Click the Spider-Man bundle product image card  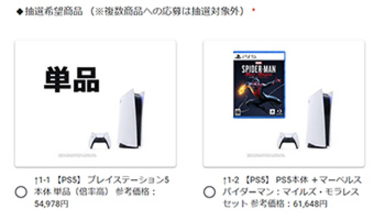coord(284,104)
